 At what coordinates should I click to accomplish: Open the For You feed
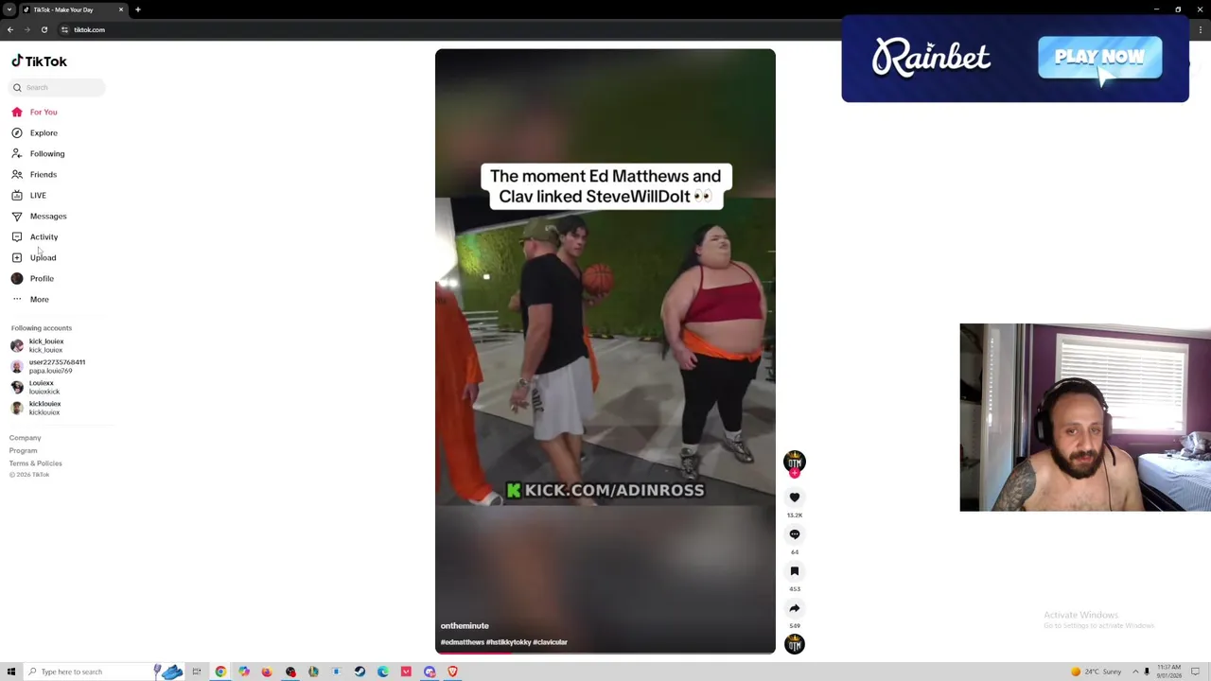[x=34, y=112]
